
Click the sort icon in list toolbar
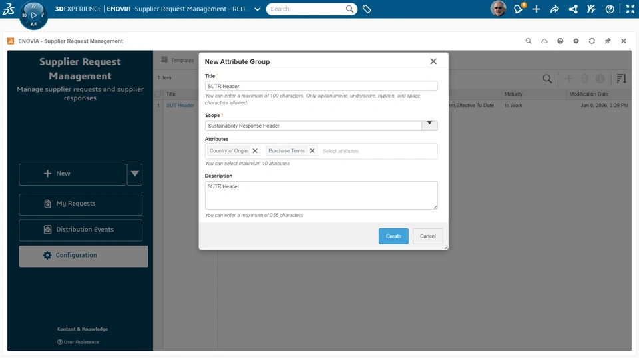click(x=621, y=79)
